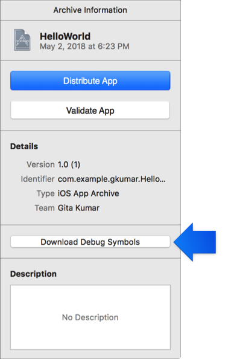Click the Team field label
The height and width of the screenshot is (359, 240).
click(x=45, y=208)
